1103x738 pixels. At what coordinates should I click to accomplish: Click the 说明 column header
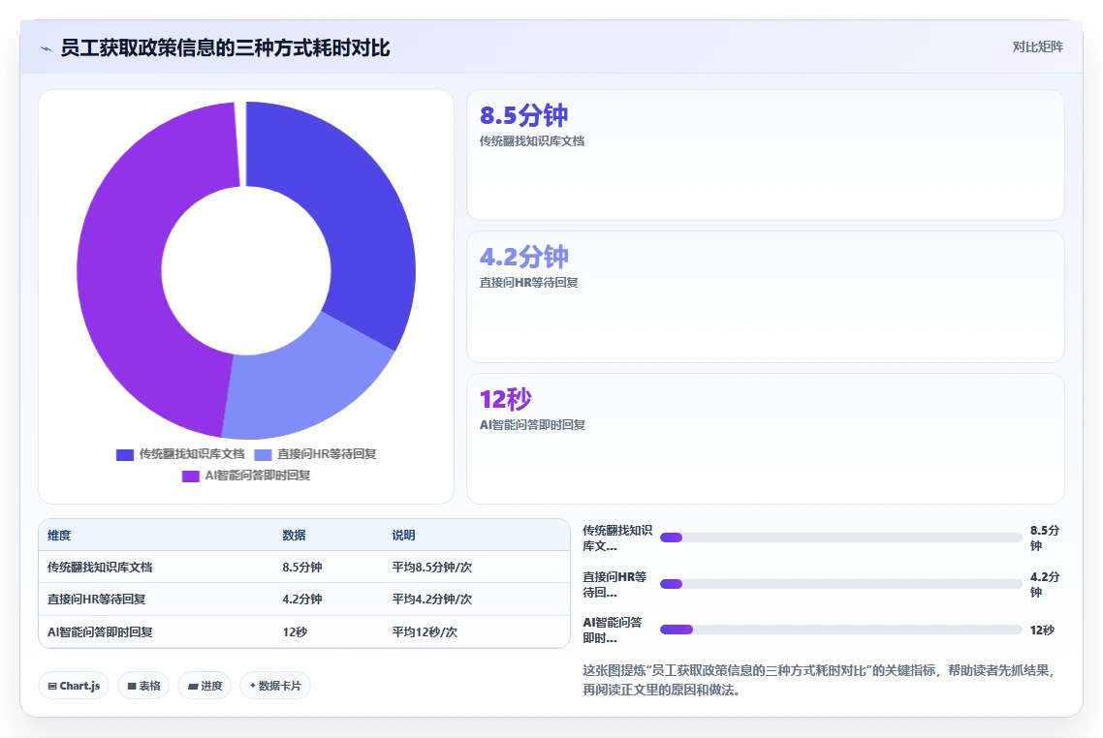(404, 536)
